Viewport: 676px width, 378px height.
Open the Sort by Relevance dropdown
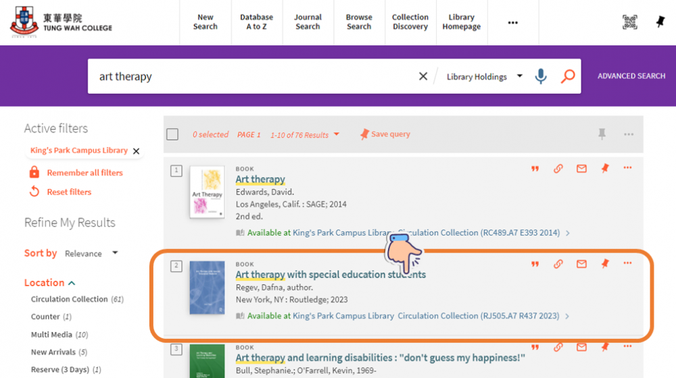[x=91, y=254]
